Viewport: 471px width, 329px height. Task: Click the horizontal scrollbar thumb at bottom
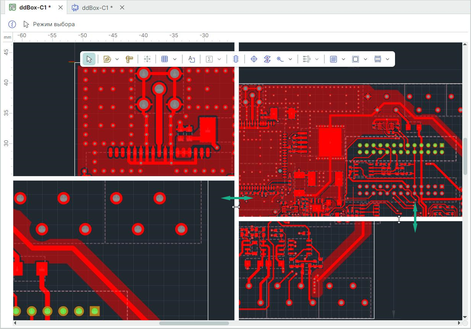pyautogui.click(x=194, y=323)
